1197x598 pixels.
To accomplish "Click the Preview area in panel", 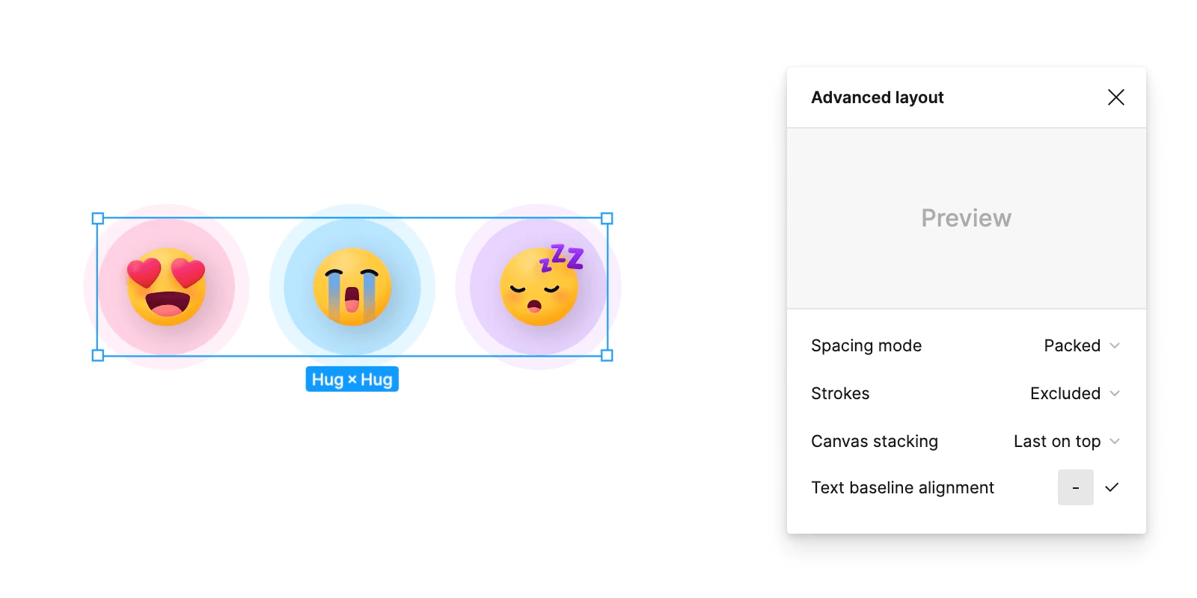I will [967, 218].
